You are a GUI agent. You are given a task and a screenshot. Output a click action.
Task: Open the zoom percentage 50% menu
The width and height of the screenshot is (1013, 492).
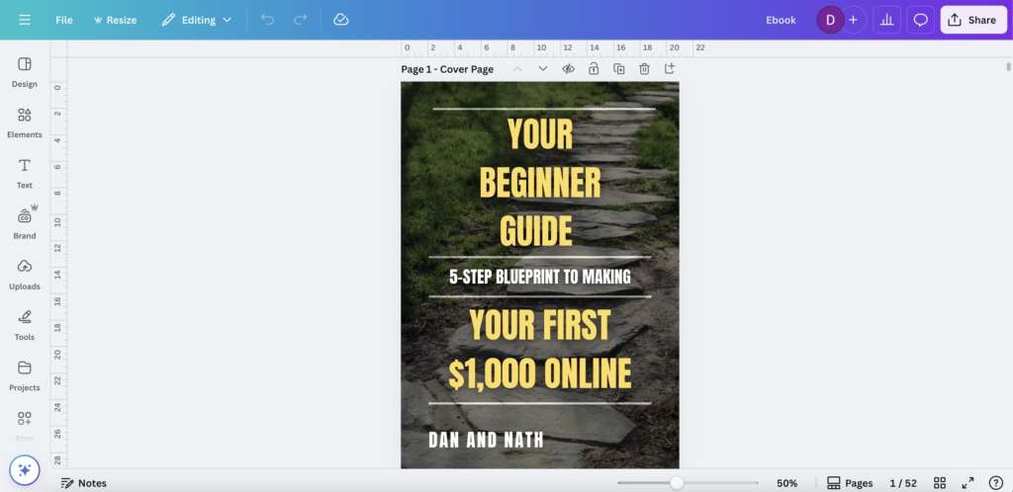[786, 483]
